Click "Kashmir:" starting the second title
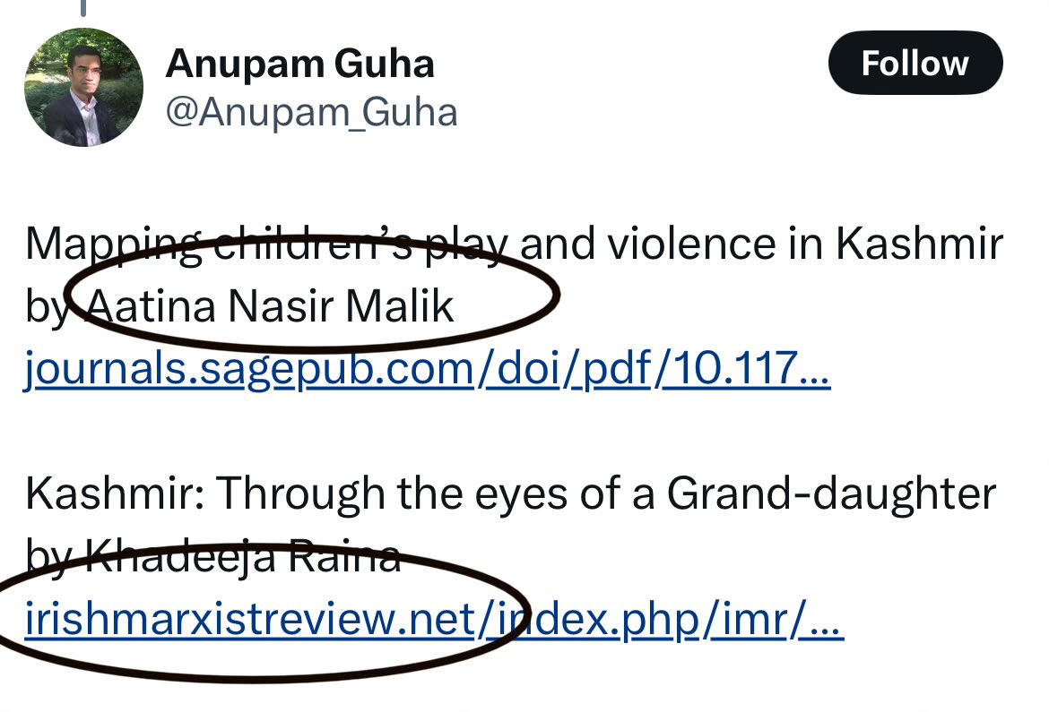Screen dimensions: 1049x712 [115, 493]
